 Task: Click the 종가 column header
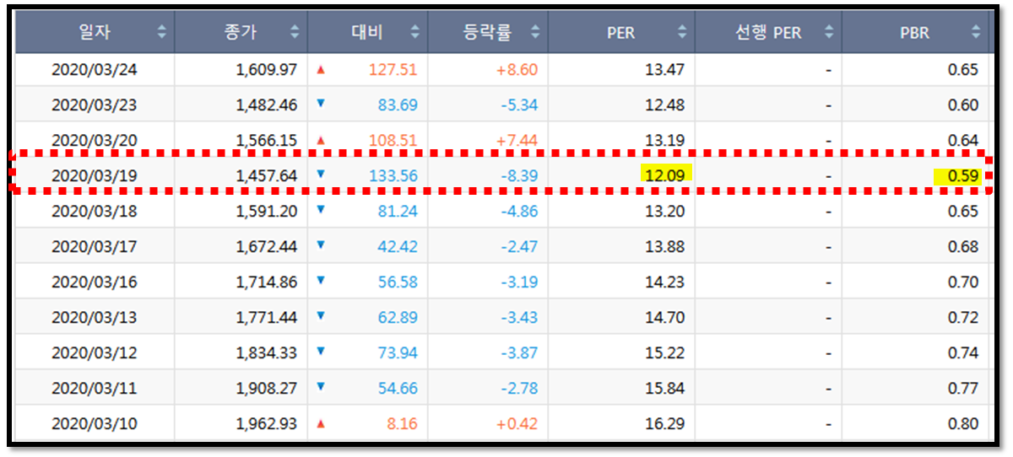tap(241, 33)
